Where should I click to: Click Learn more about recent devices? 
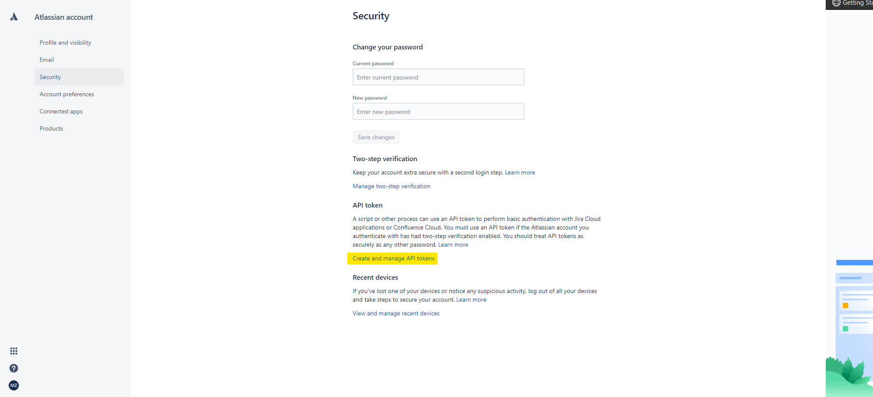tap(471, 299)
